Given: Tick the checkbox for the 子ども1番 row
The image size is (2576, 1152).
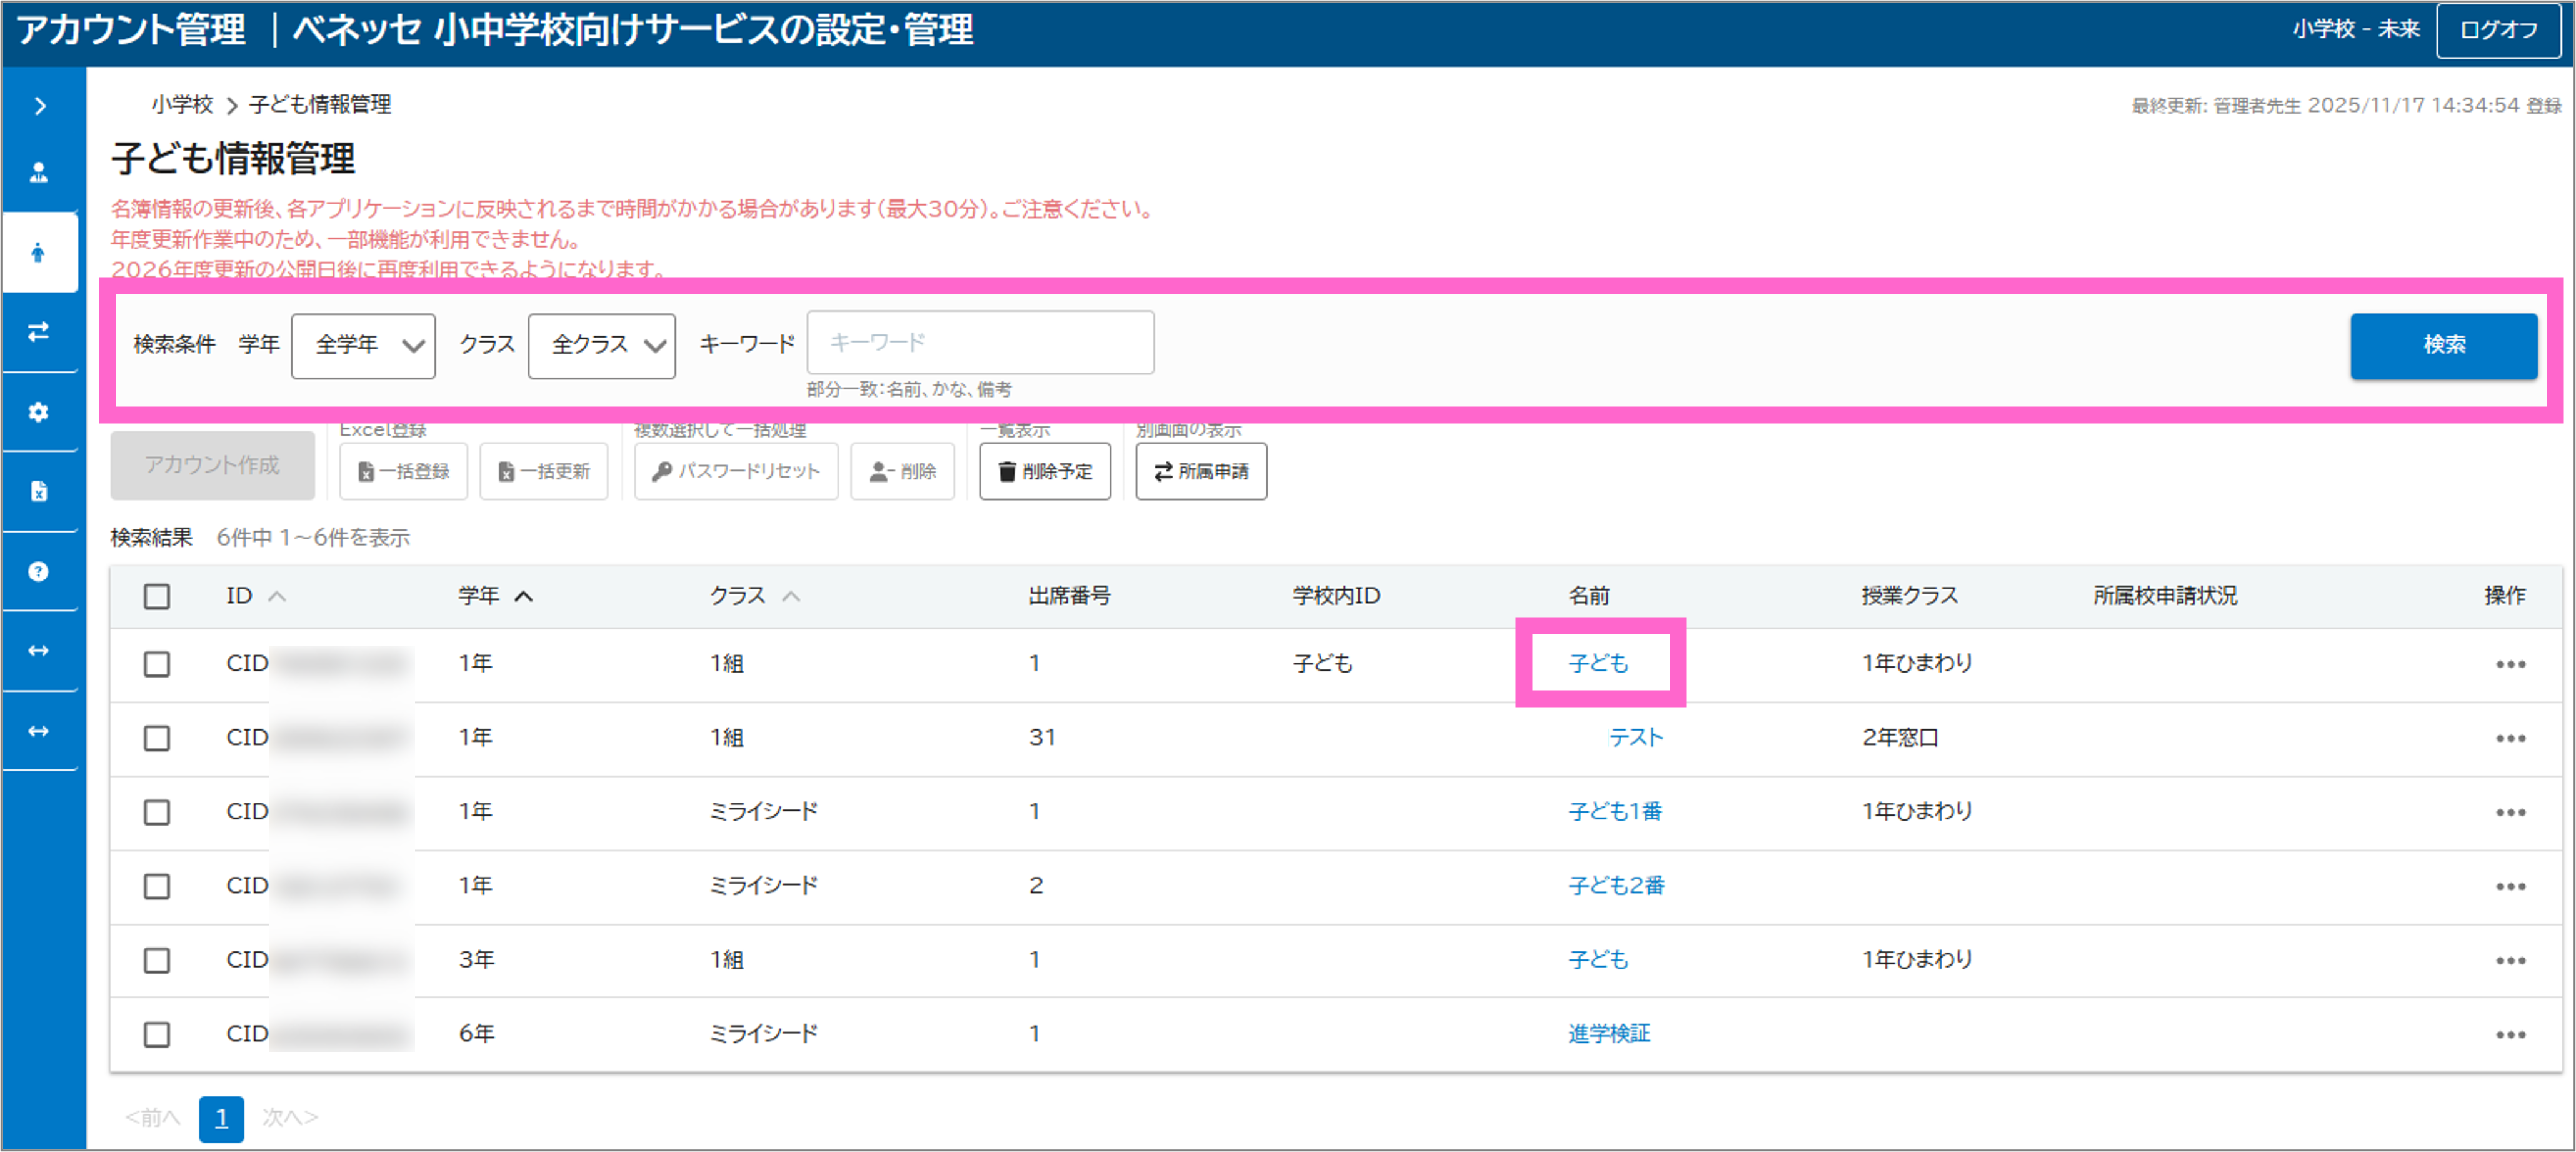Looking at the screenshot, I should [x=157, y=812].
